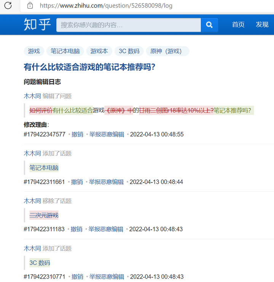Screen dimensions: 274x282
Task: Click the added 3C 数码 topic in log
Action: point(40,263)
